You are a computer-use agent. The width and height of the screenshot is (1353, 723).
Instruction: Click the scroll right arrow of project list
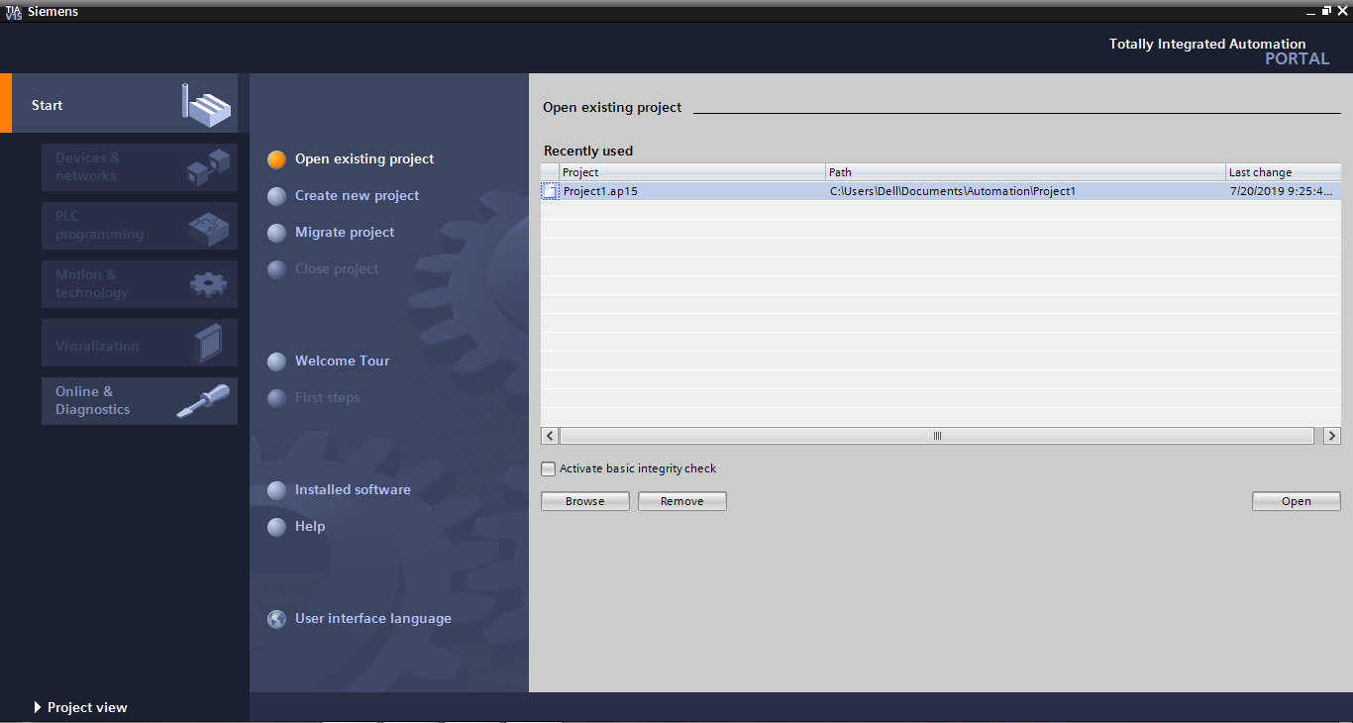click(x=1332, y=436)
